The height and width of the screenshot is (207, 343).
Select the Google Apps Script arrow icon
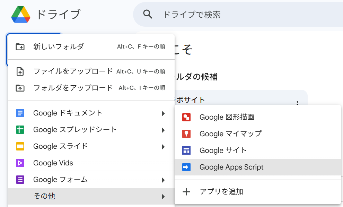point(186,167)
